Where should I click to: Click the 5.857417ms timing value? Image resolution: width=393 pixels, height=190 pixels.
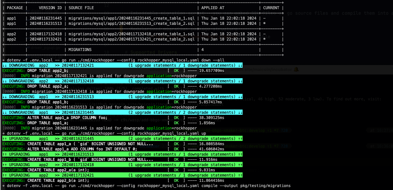(x=211, y=102)
